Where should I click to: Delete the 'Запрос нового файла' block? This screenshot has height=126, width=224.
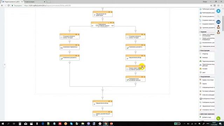pos(144,66)
